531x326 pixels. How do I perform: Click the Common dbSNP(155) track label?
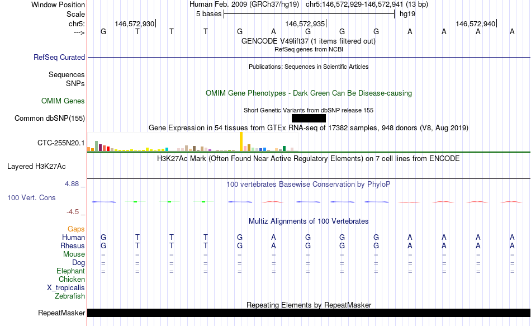click(49, 119)
